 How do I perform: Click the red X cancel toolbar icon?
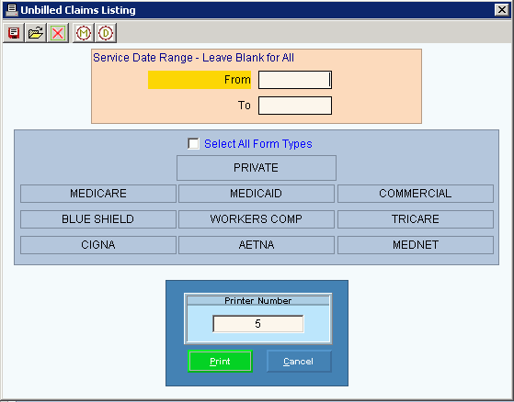point(58,33)
